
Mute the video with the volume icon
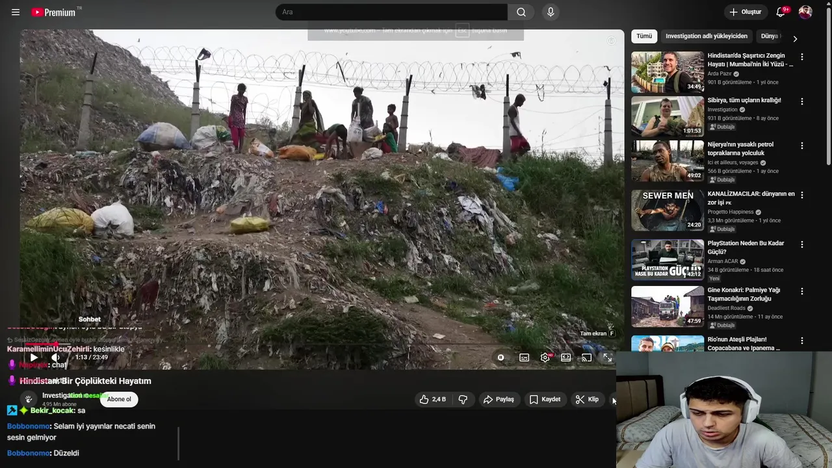(56, 357)
